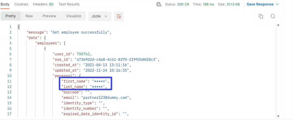Viewport: 293px width, 120px height.
Task: Open the Test Results tab
Action: click(69, 4)
